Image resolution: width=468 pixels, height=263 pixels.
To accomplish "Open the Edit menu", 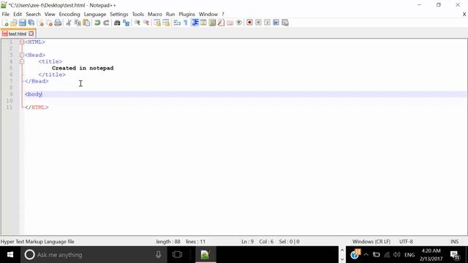I will 18,15.
